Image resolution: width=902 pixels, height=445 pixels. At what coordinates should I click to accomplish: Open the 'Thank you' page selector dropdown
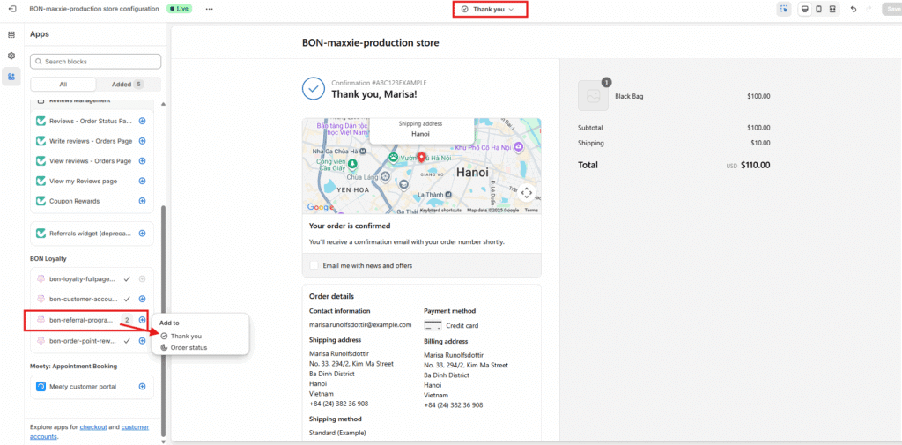click(x=490, y=9)
